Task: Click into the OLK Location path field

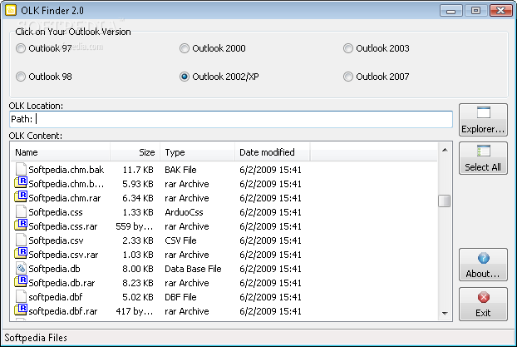Action: pos(231,119)
